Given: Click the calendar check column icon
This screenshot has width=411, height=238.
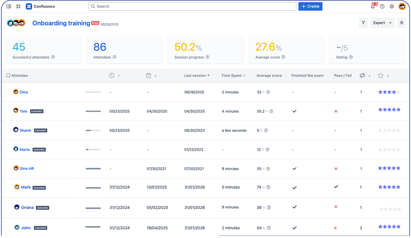Looking at the screenshot, I should tap(148, 76).
